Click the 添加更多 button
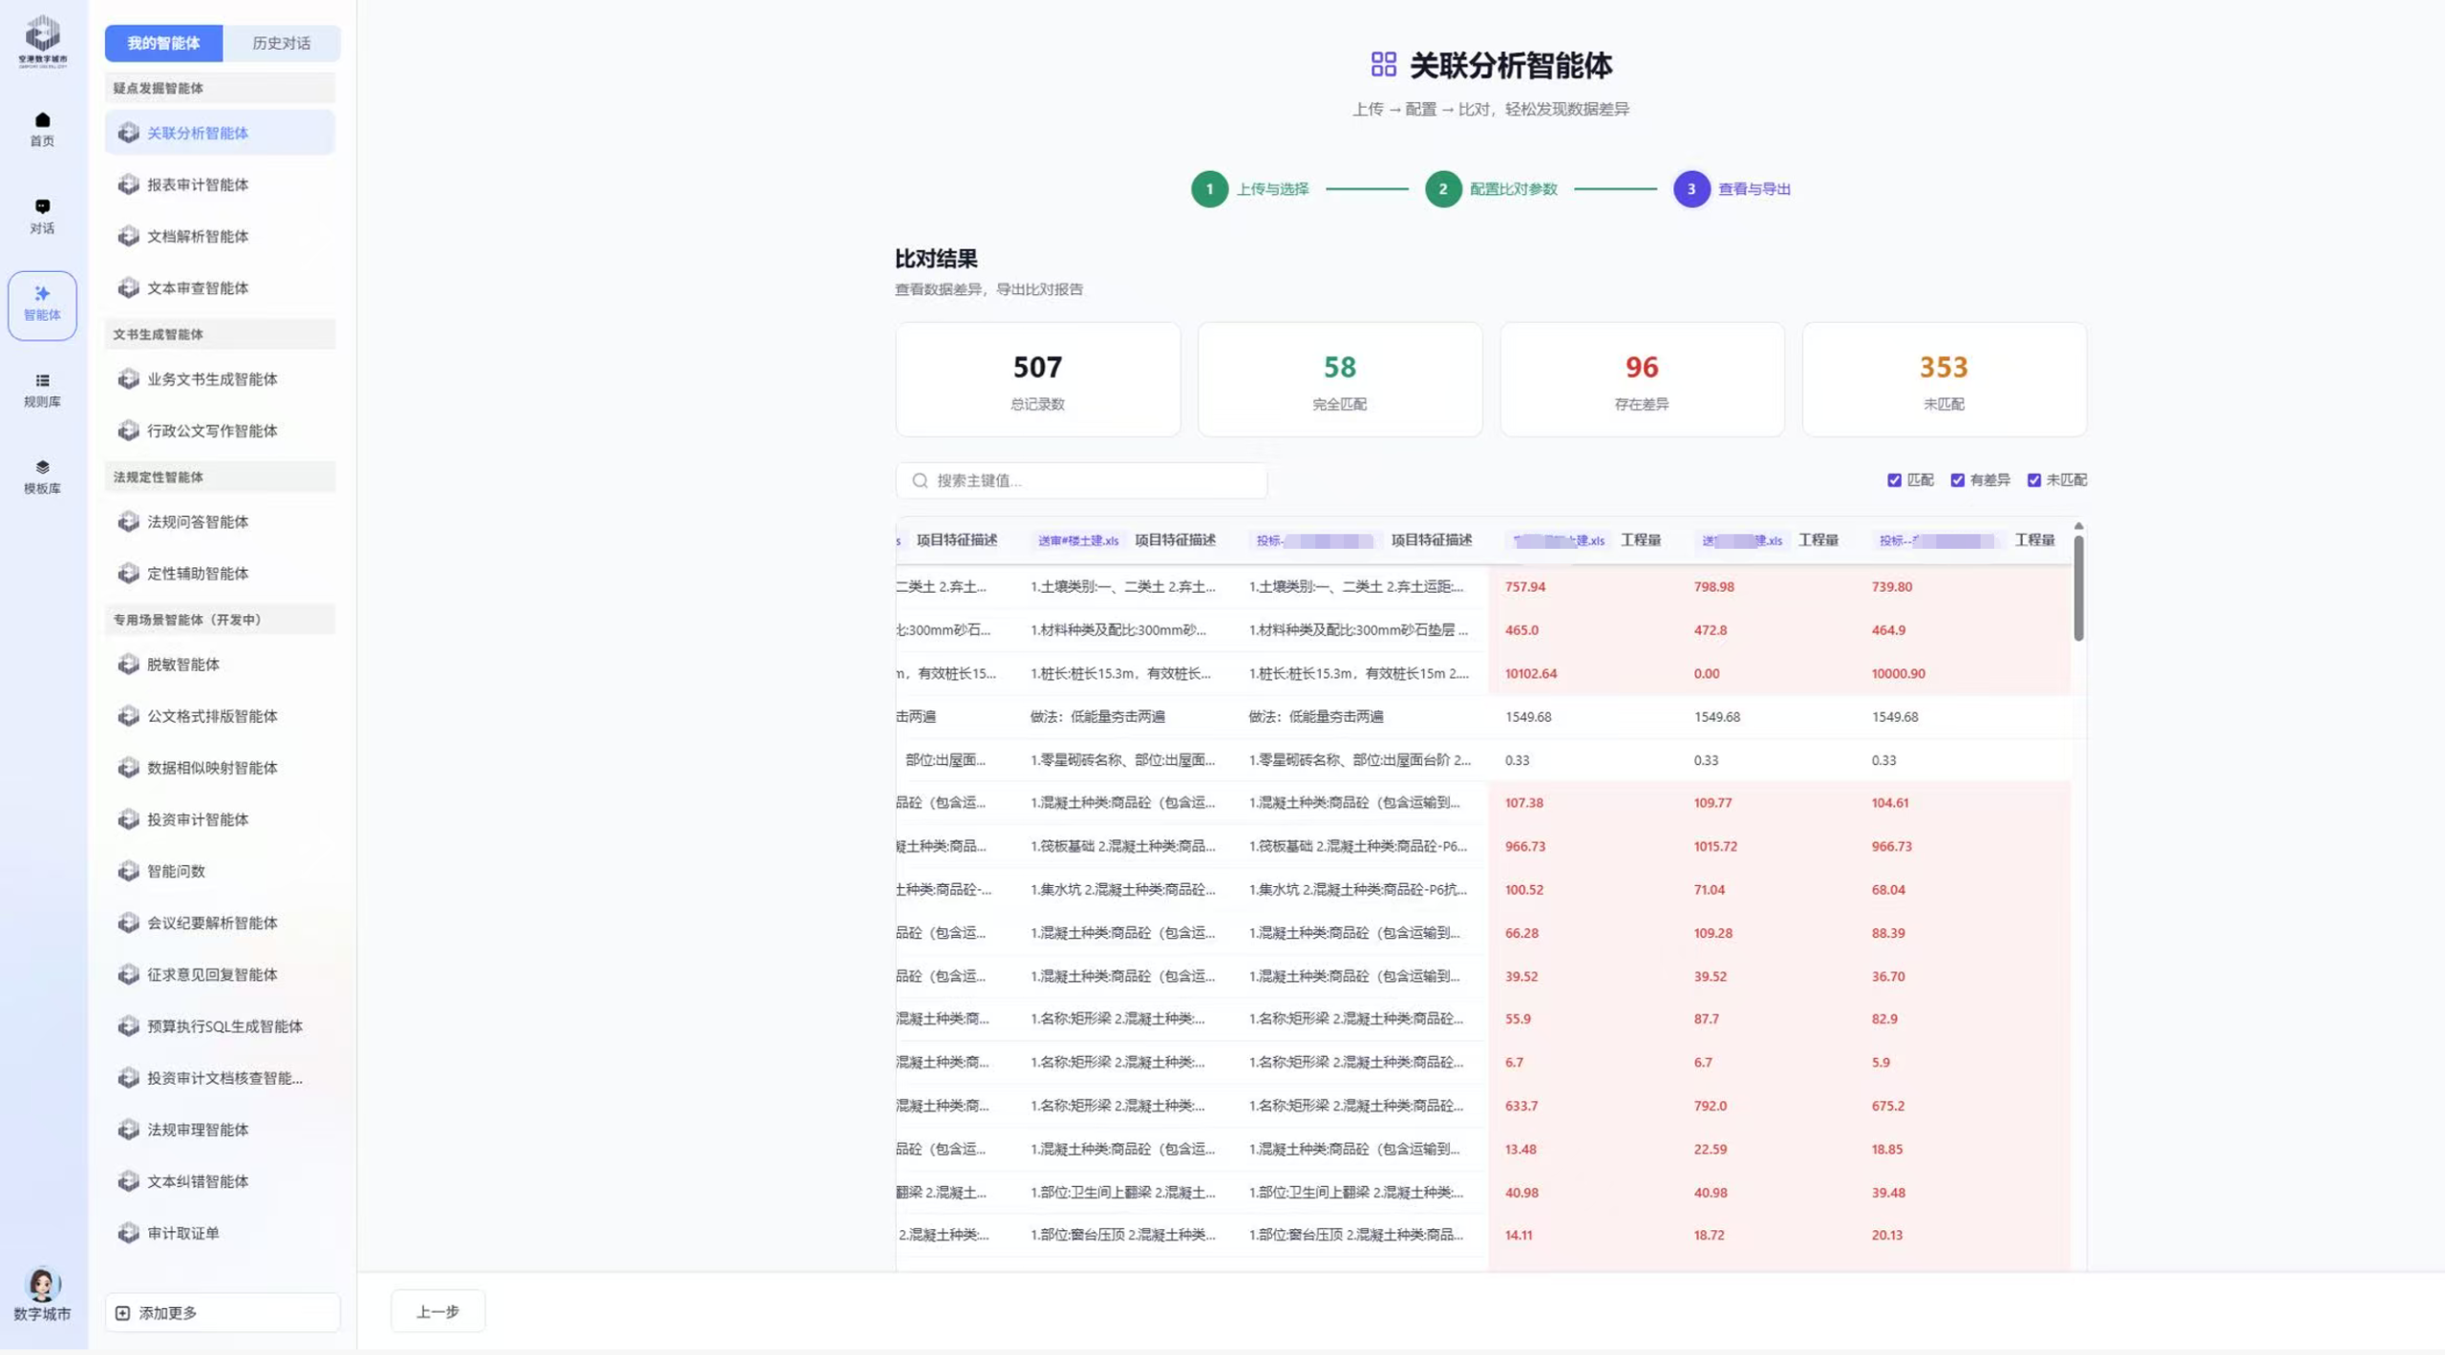This screenshot has width=2445, height=1355. click(x=222, y=1313)
